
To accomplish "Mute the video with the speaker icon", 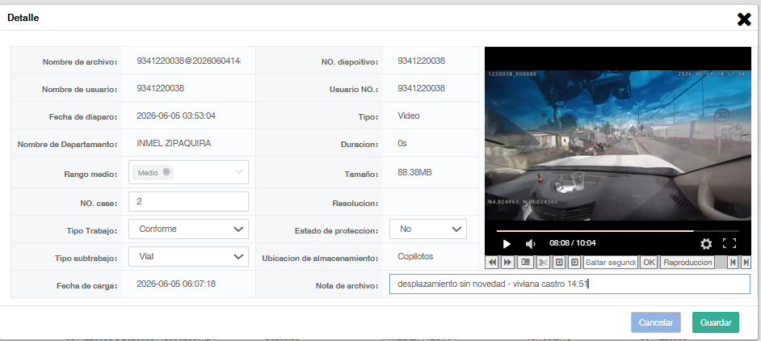I will [x=531, y=244].
